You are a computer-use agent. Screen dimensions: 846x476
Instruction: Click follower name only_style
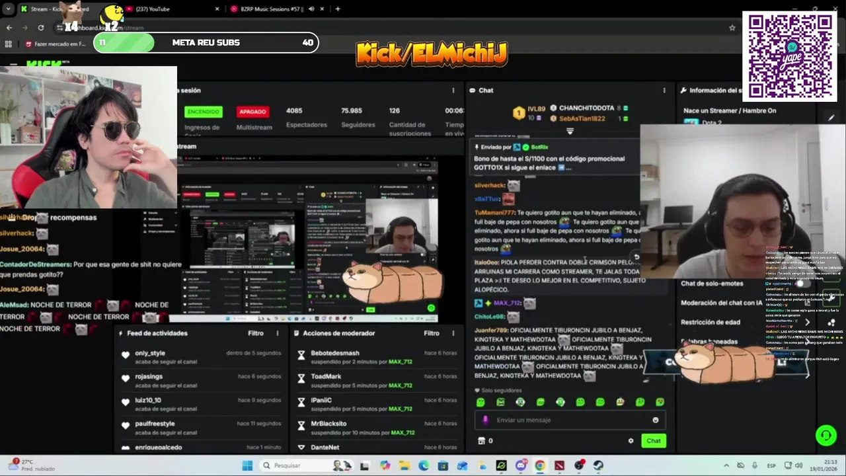[x=149, y=353]
